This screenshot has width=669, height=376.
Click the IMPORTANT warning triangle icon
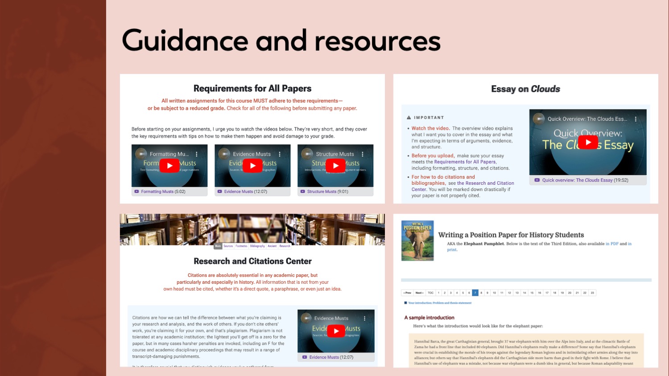[x=409, y=117]
